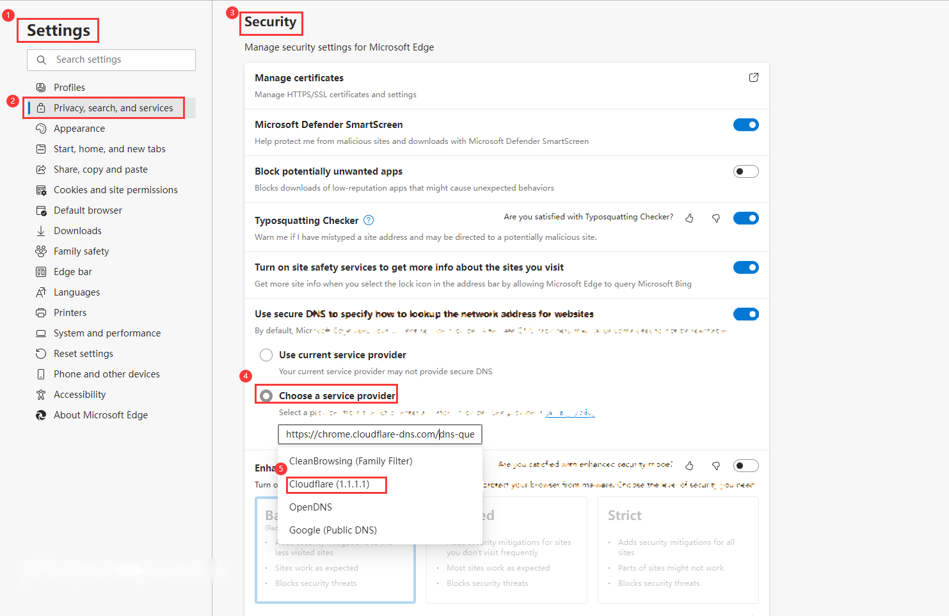
Task: Open Manage certificates via external link icon
Action: click(754, 77)
